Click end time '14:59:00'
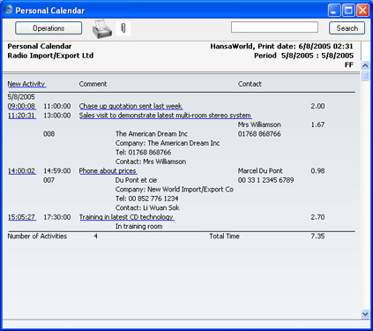This screenshot has height=331, width=373. tap(57, 170)
